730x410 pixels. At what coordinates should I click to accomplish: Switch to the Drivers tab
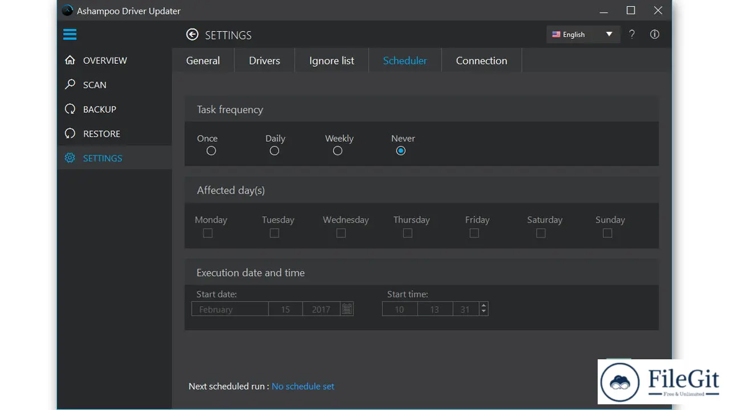(x=265, y=60)
